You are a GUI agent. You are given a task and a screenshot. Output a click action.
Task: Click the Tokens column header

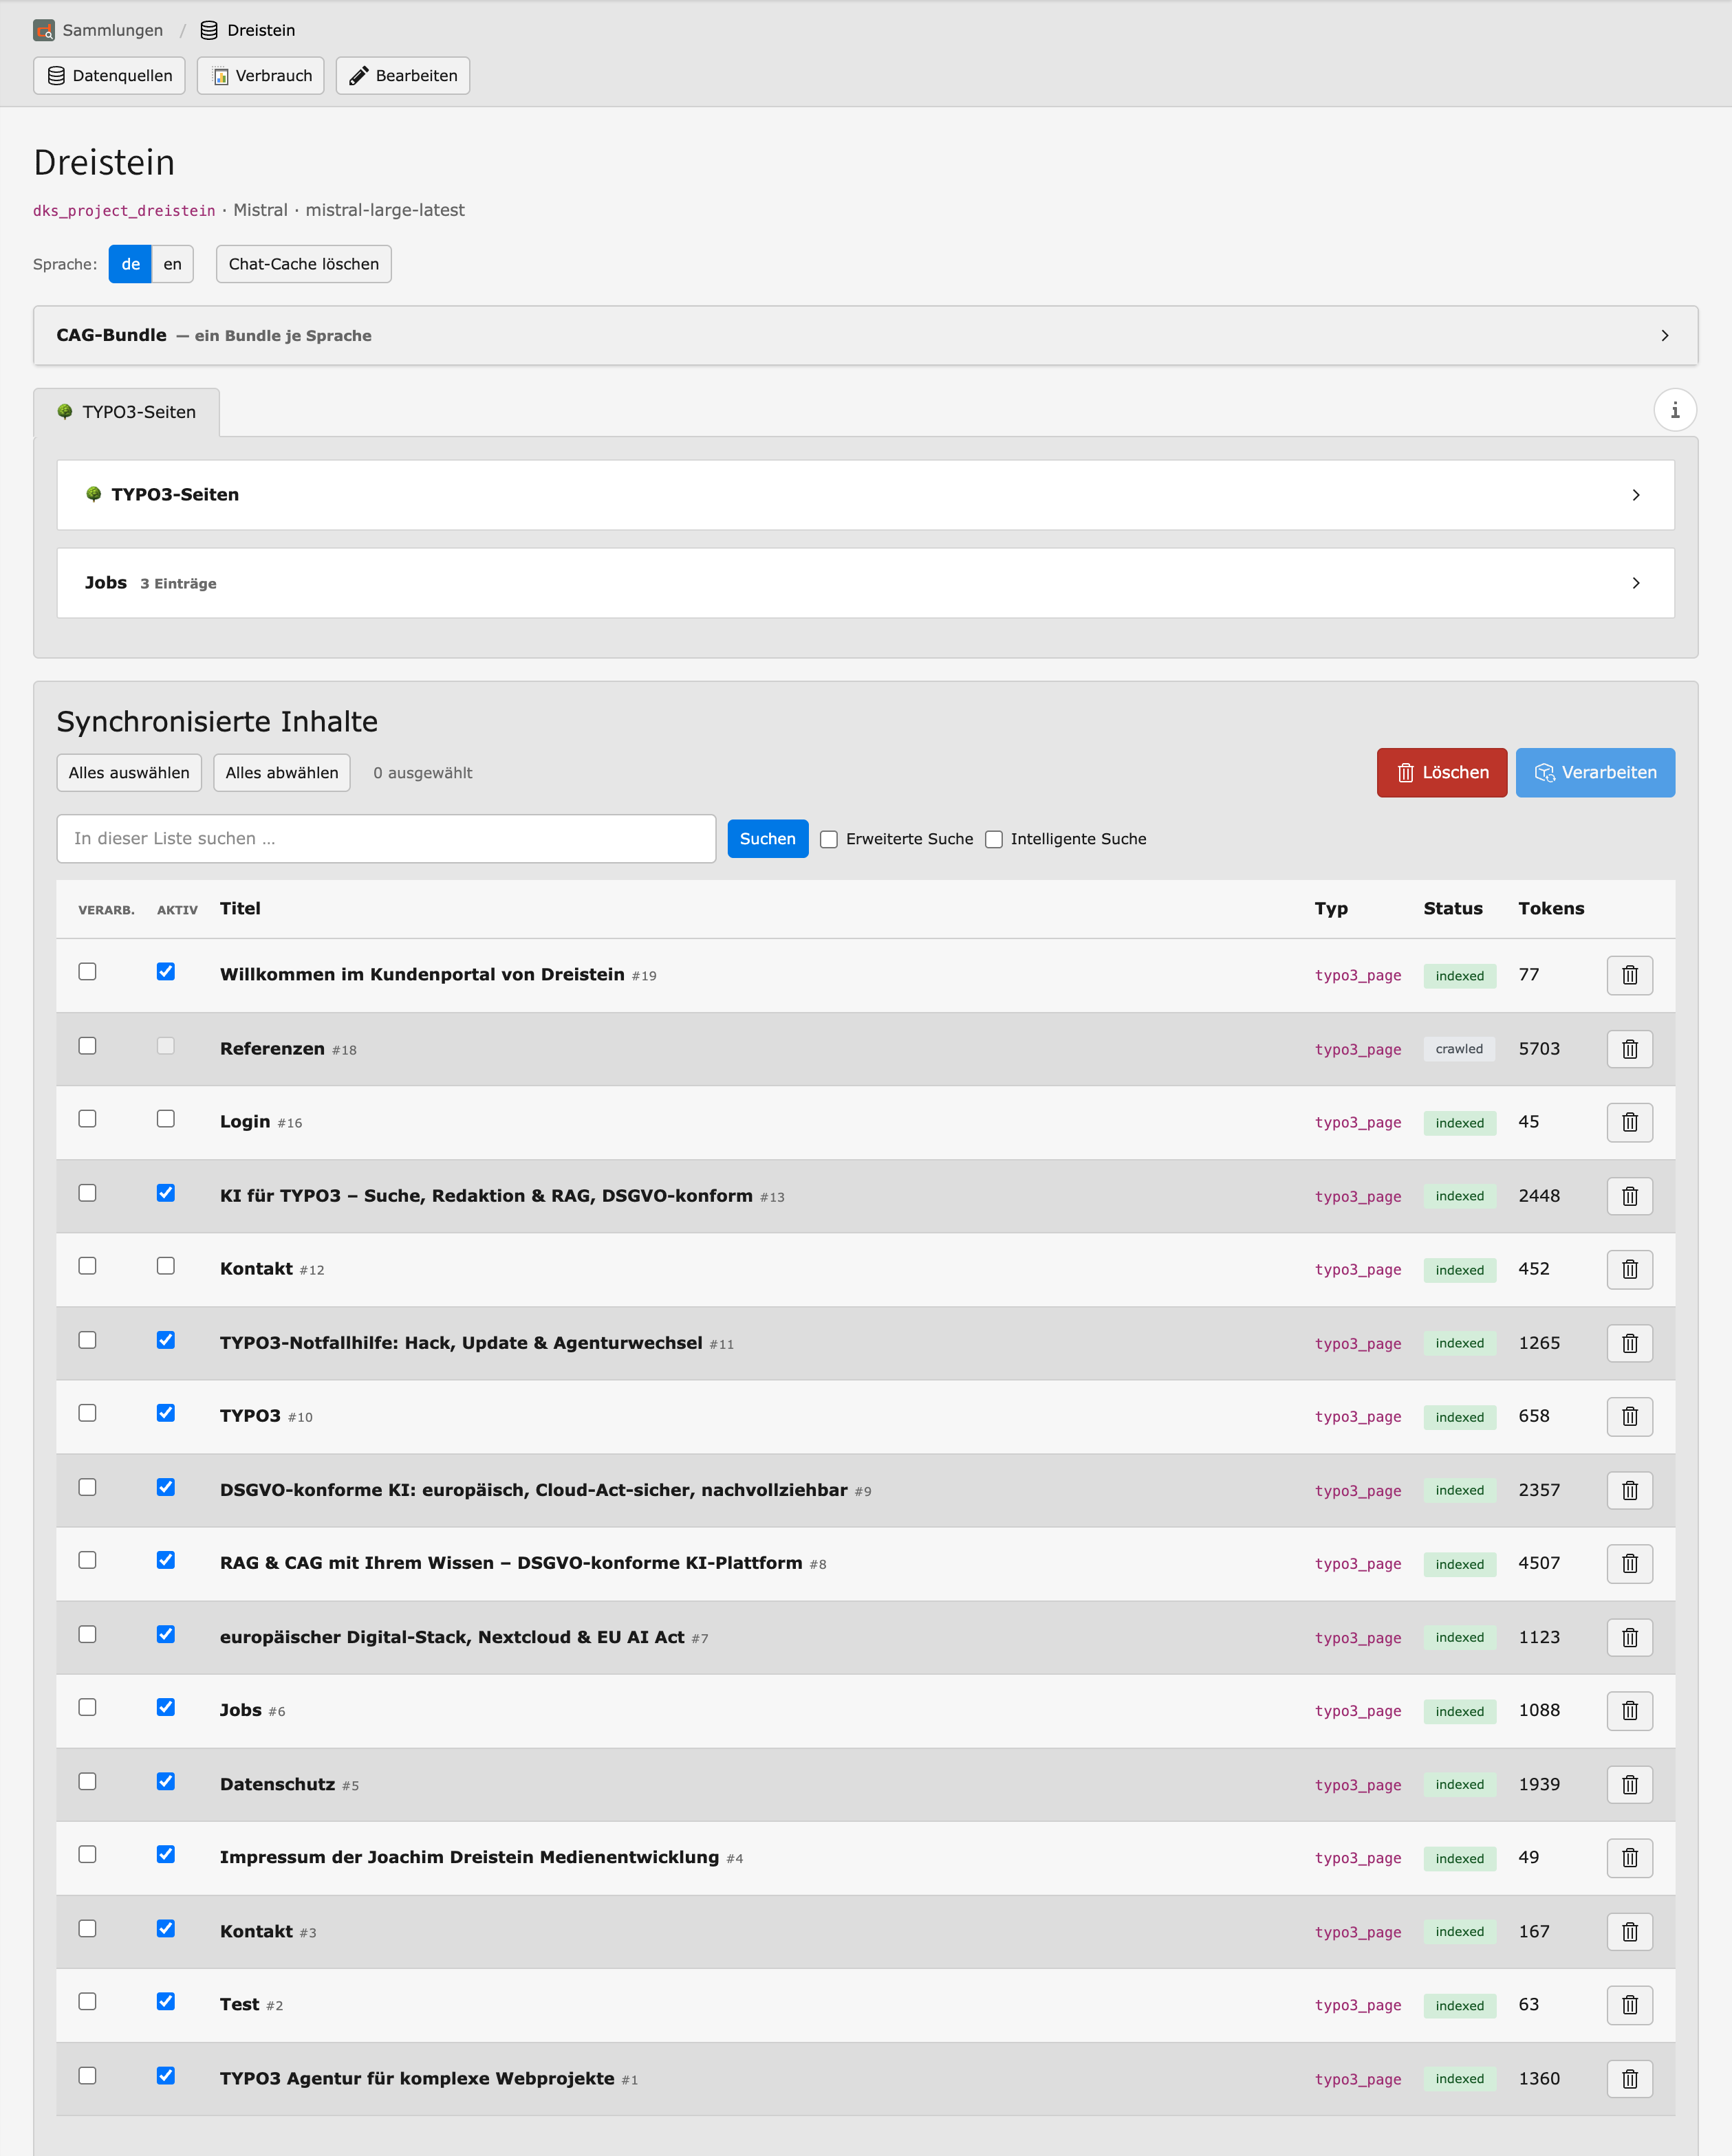1551,909
